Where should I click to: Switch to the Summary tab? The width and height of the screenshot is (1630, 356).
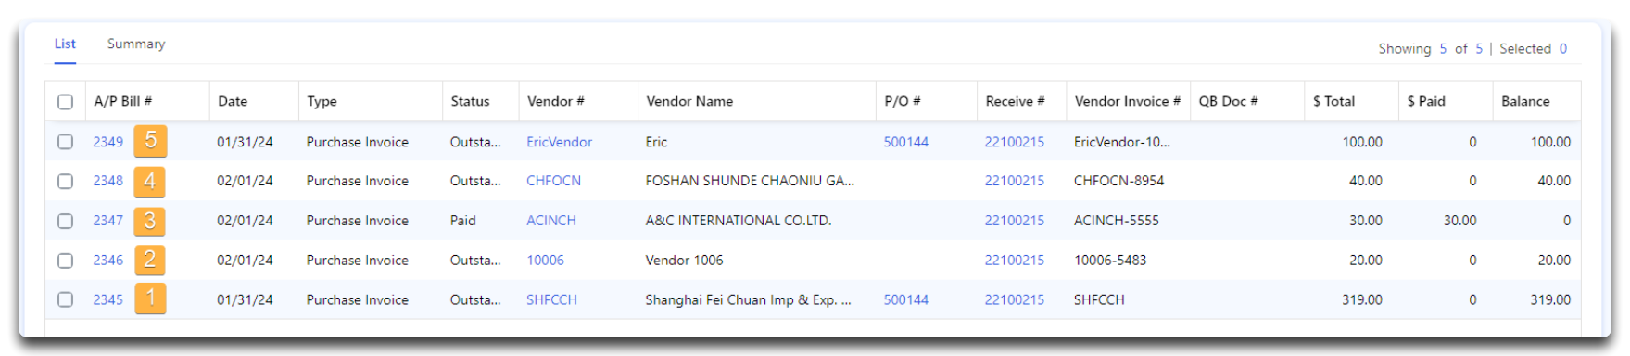(136, 44)
